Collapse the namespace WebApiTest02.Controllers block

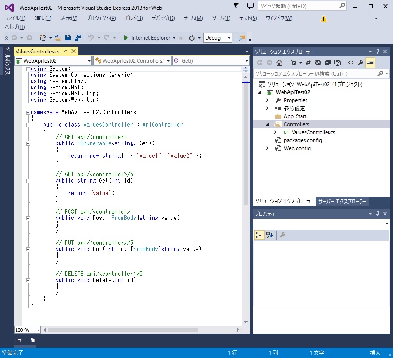click(x=28, y=112)
